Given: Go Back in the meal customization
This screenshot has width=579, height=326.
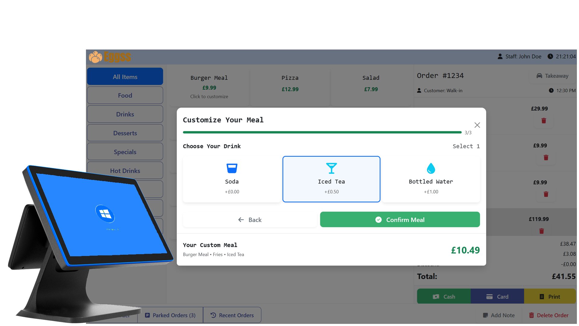Looking at the screenshot, I should pos(250,219).
